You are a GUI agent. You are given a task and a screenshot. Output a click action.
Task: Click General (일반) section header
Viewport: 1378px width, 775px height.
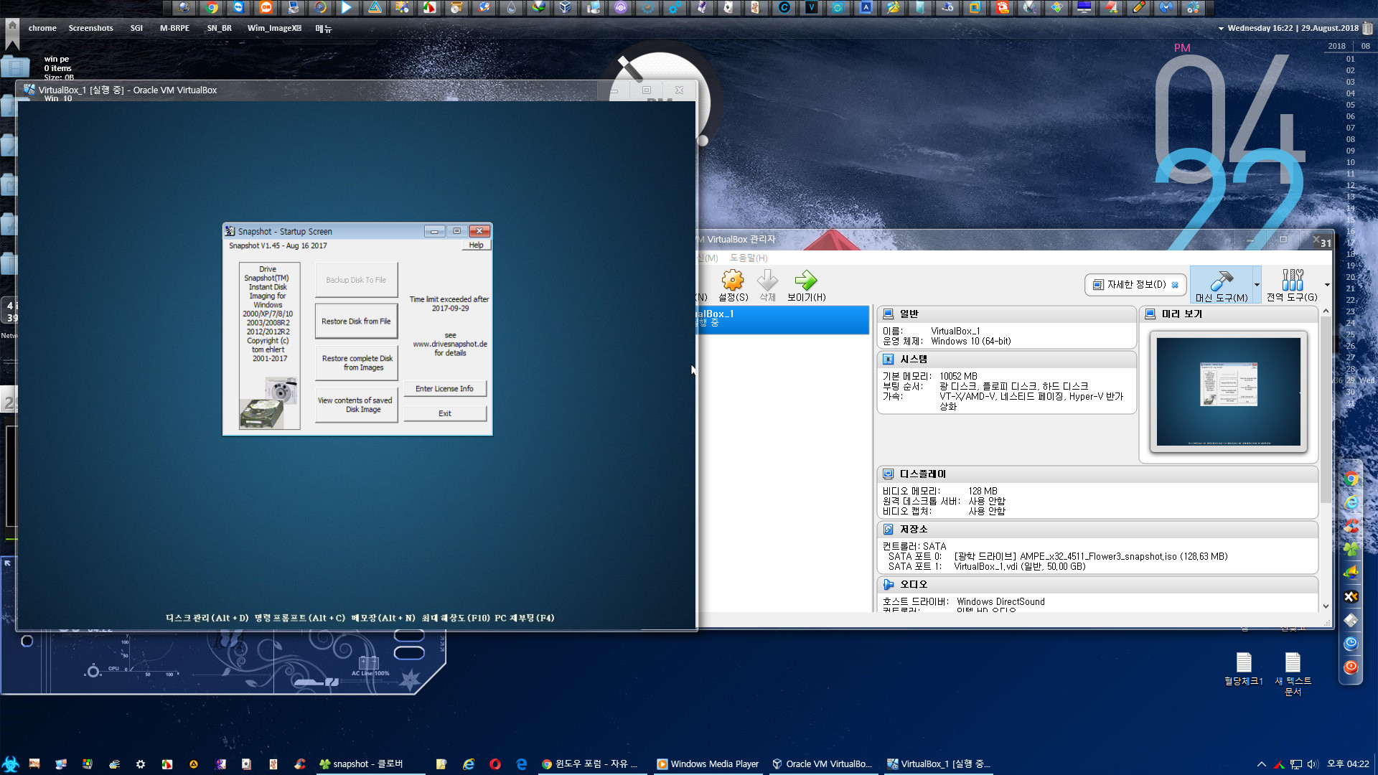pos(1006,314)
